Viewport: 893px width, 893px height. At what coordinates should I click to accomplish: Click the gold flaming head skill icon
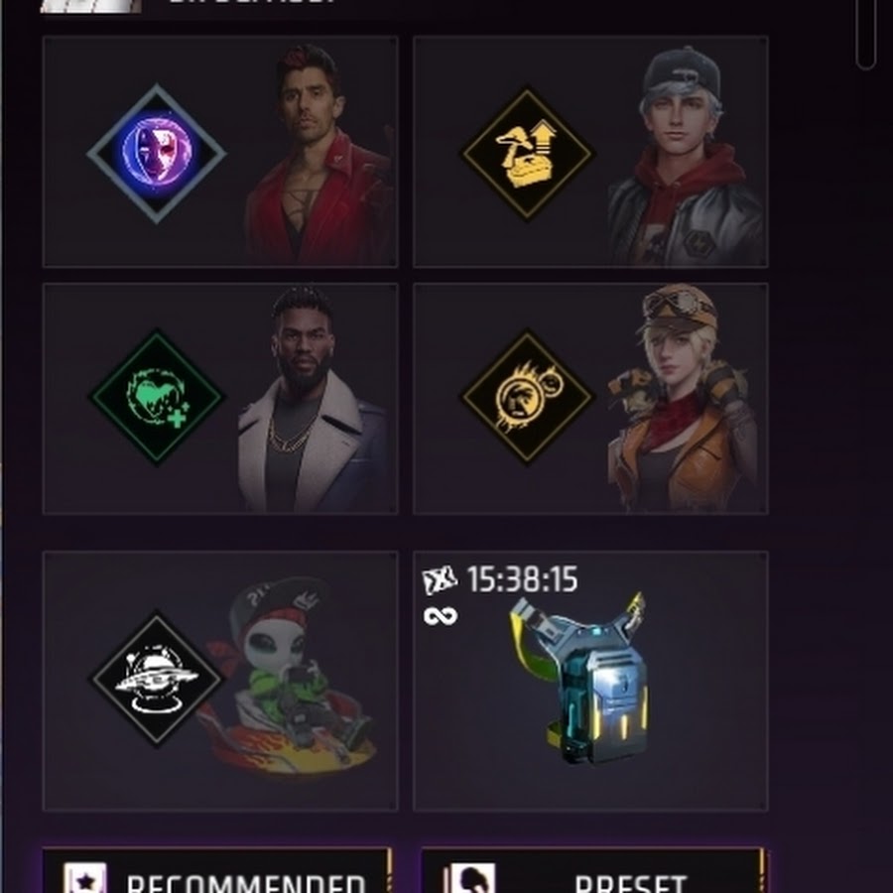pos(527,397)
